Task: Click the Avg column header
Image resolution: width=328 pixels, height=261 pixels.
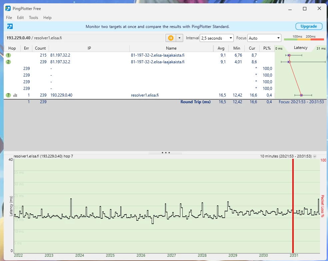Action: coord(221,48)
